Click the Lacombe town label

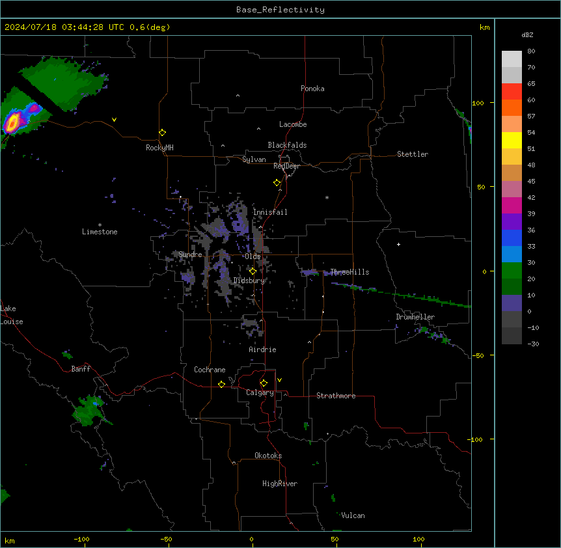[293, 124]
